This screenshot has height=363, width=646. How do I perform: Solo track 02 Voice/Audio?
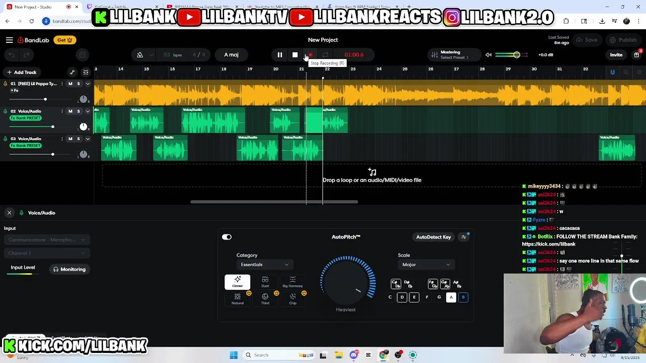pyautogui.click(x=78, y=111)
